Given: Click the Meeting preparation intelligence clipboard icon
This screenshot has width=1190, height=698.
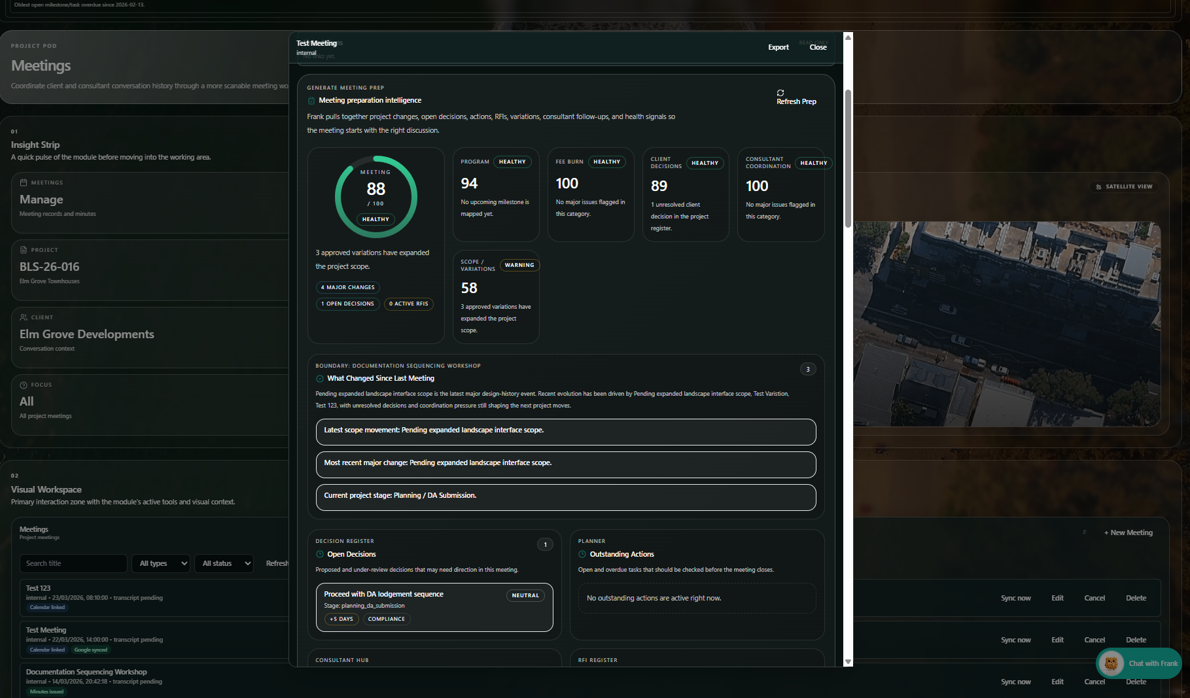Looking at the screenshot, I should pyautogui.click(x=311, y=100).
